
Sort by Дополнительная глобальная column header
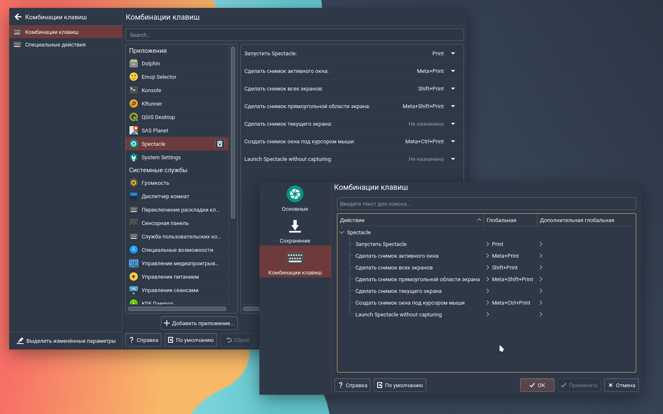click(586, 220)
